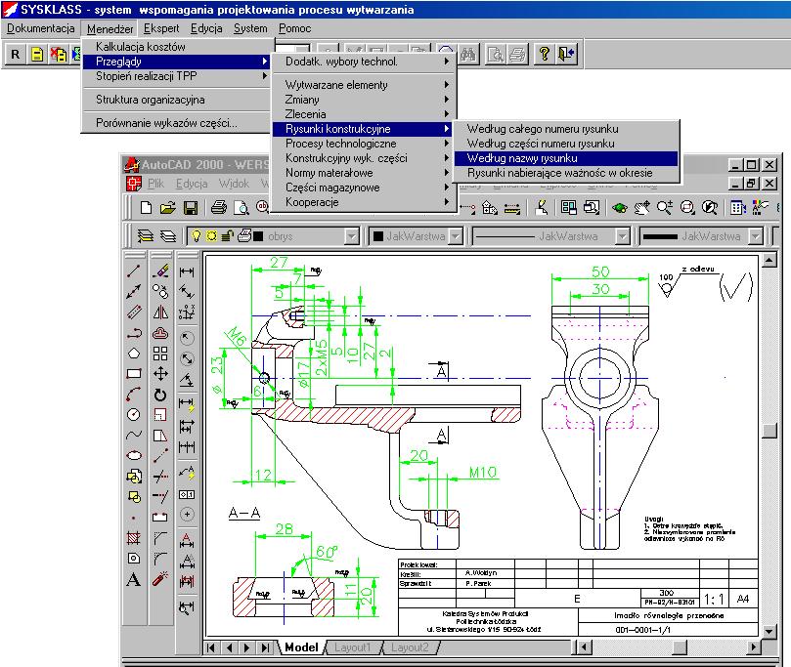The height and width of the screenshot is (667, 791).
Task: Click the black color swatch JakWarstwa
Action: click(377, 236)
